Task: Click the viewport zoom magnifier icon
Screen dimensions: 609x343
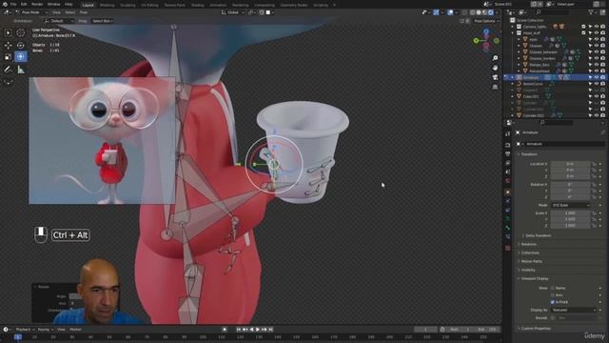Action: coord(495,58)
